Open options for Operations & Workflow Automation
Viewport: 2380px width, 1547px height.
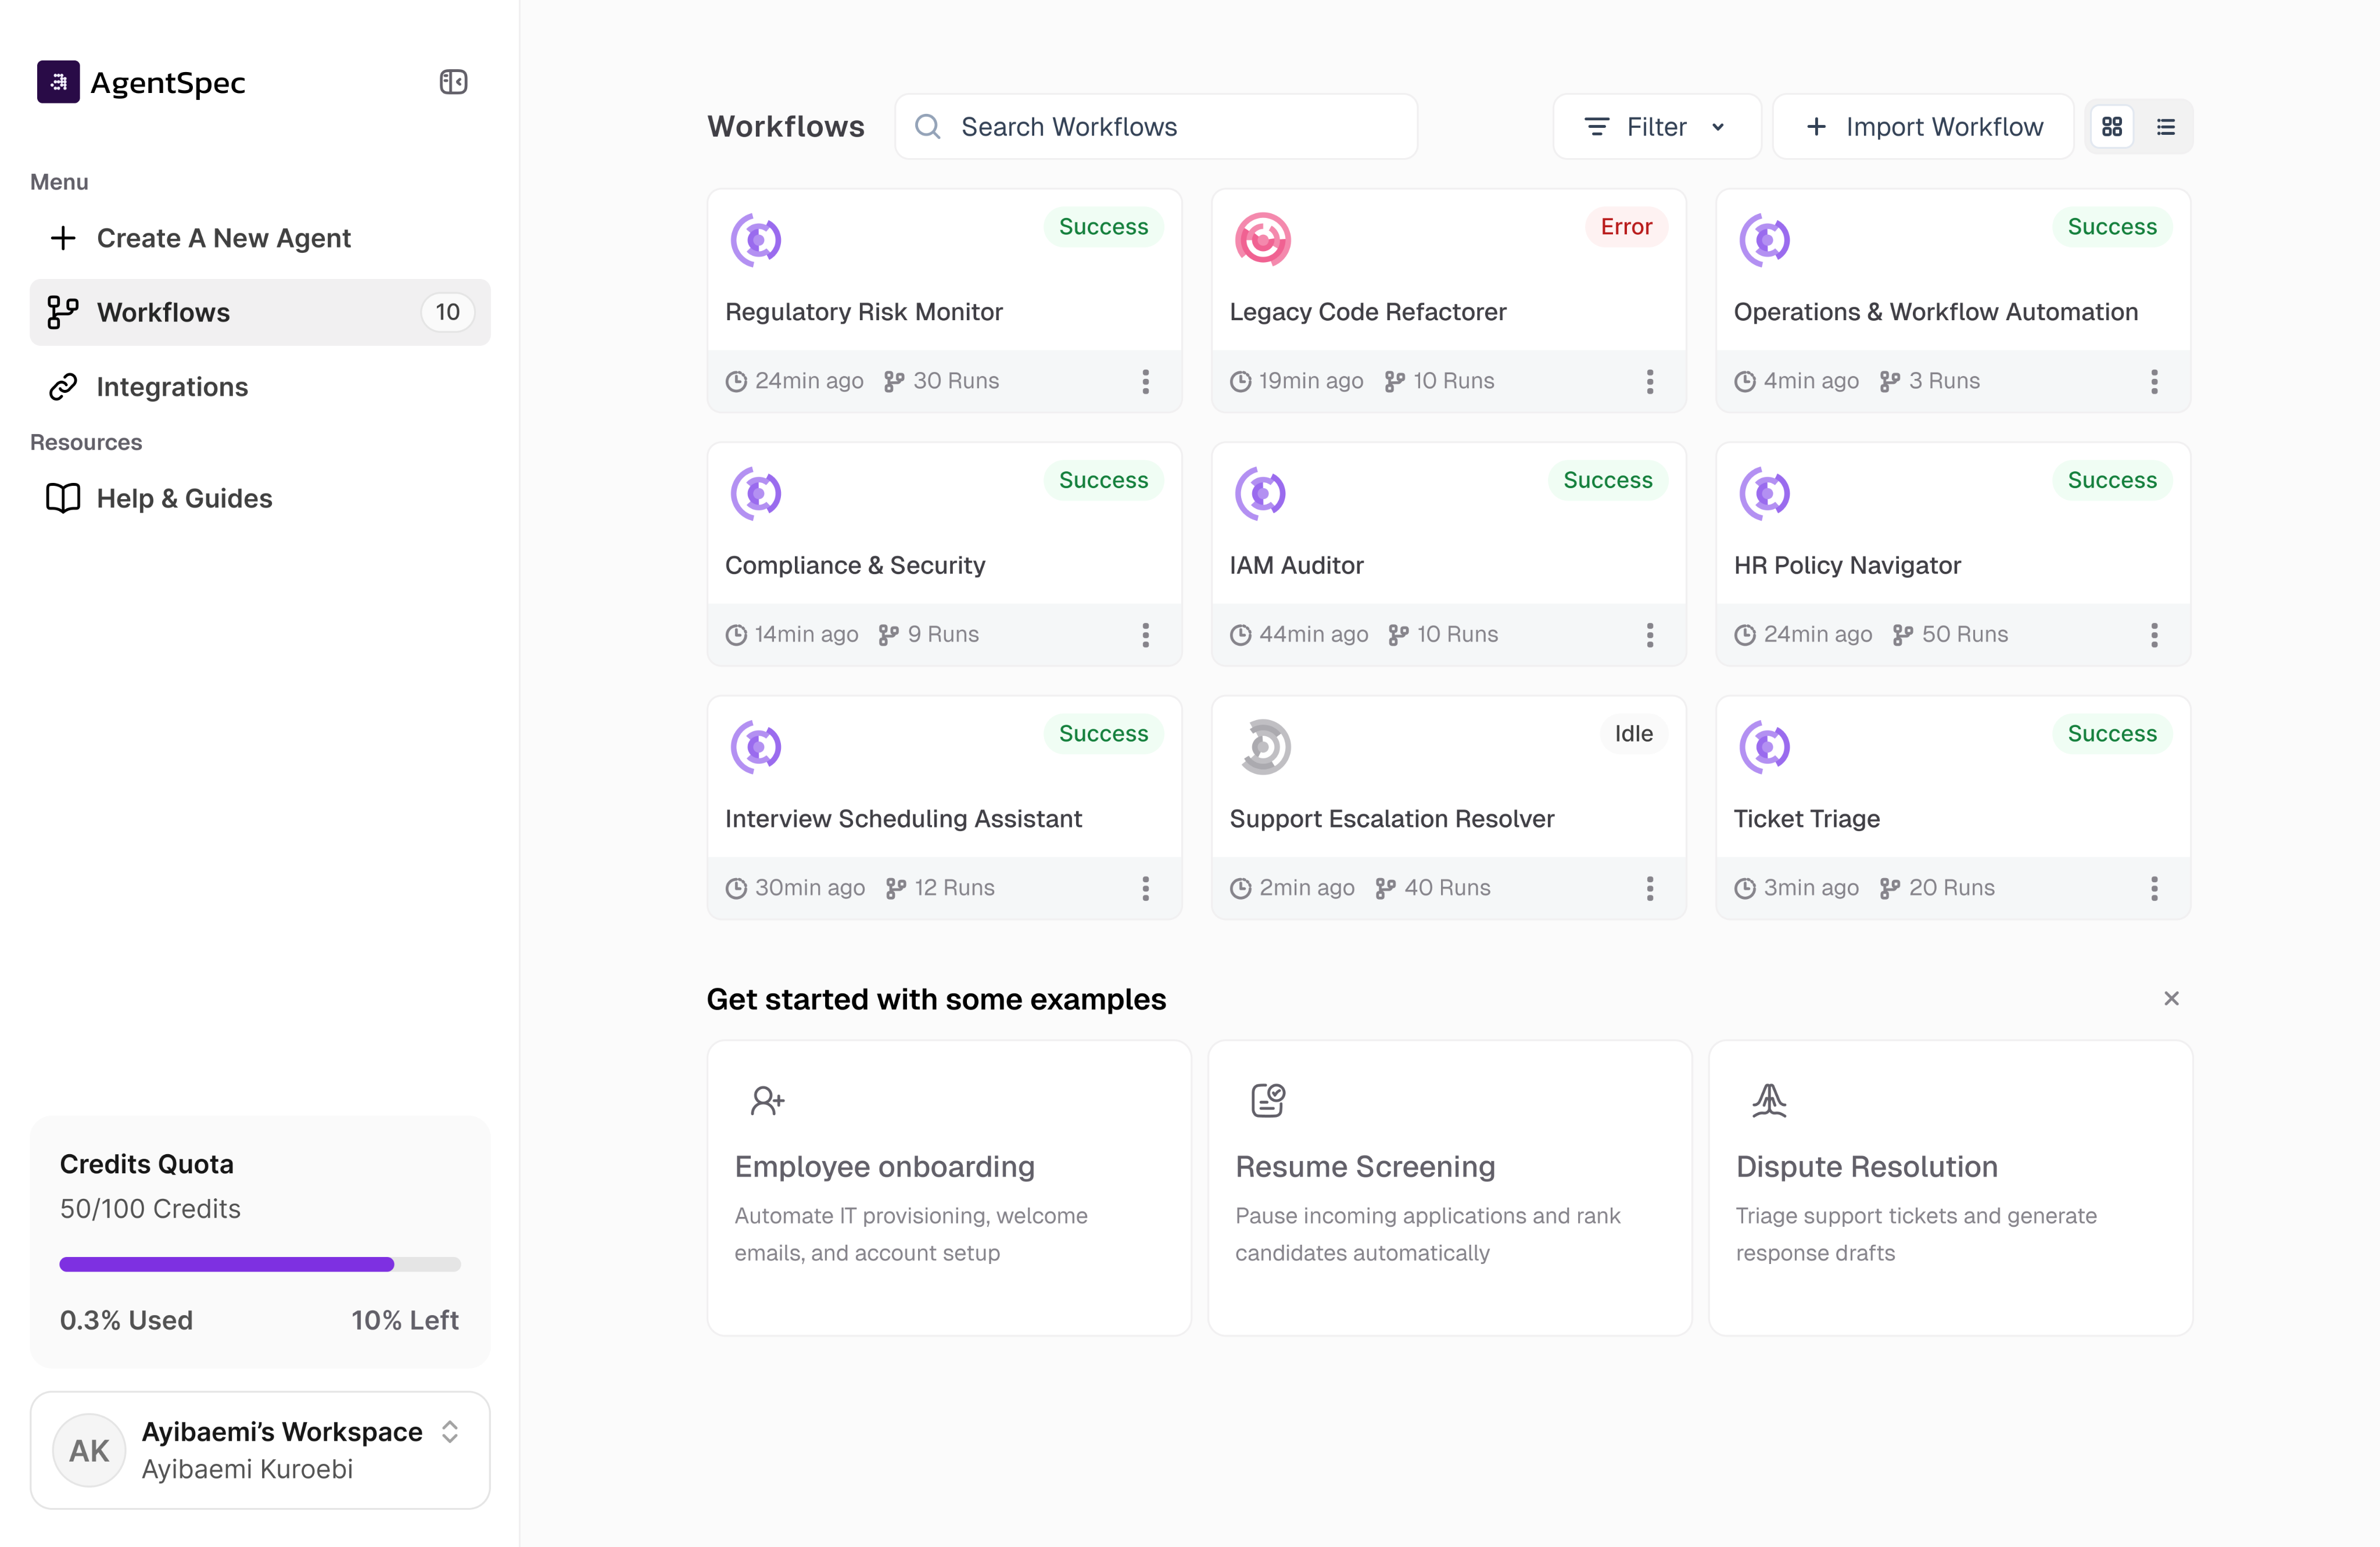[2154, 381]
